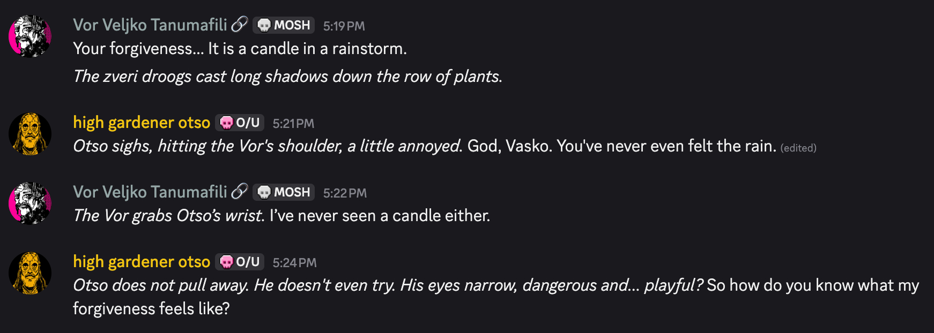Click the 5:21 PM timestamp
The width and height of the screenshot is (934, 333).
[293, 124]
